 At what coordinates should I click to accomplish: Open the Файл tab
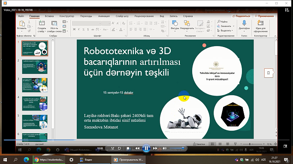(21, 16)
